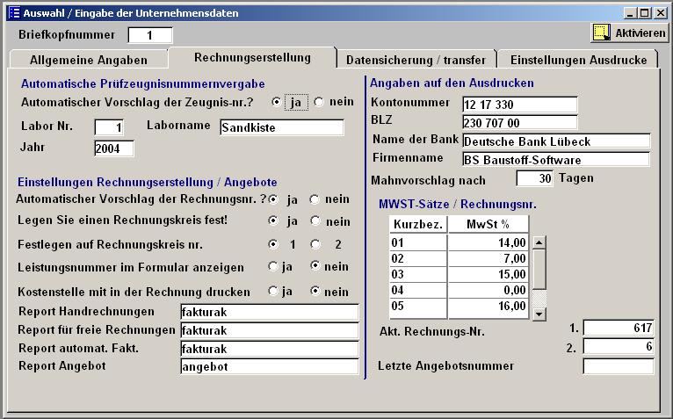Select 'nein' for automatic Zeugnis-nr. proposal

[x=320, y=102]
